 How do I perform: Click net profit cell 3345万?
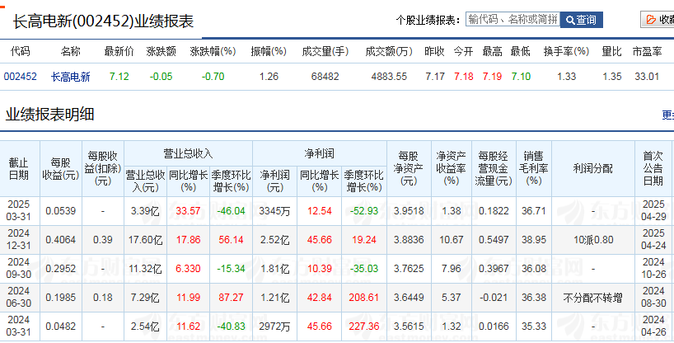point(274,211)
